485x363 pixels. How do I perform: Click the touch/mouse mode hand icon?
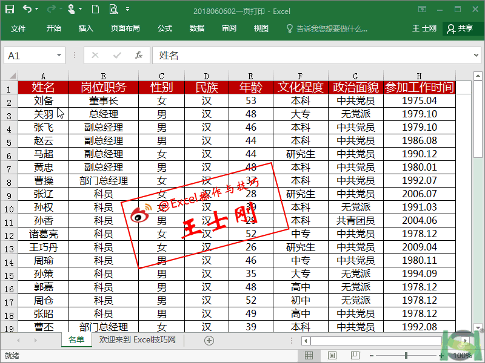[71, 10]
